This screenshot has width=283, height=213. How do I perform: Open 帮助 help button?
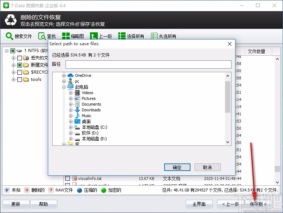(44, 204)
